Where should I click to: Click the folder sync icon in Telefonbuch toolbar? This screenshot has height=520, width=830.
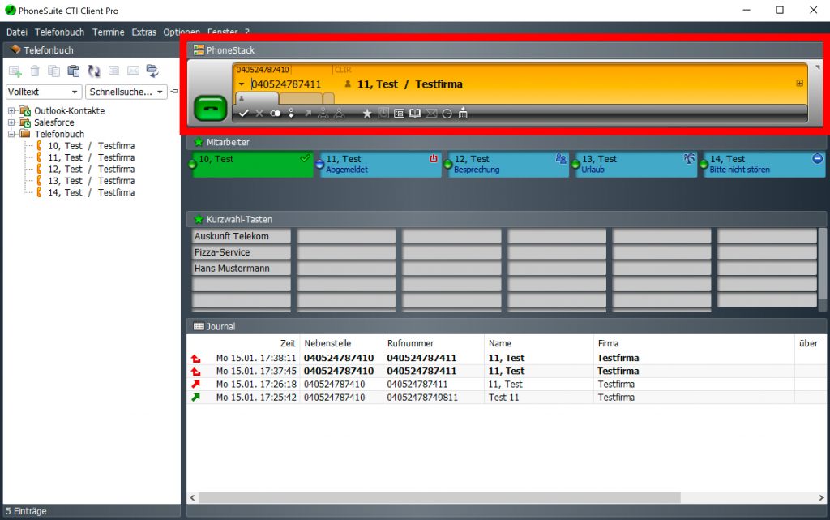pyautogui.click(x=152, y=71)
